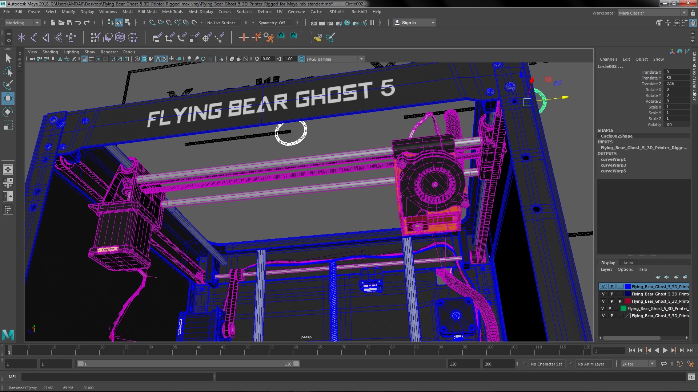Redo action via toolbar arrow

[x=87, y=23]
